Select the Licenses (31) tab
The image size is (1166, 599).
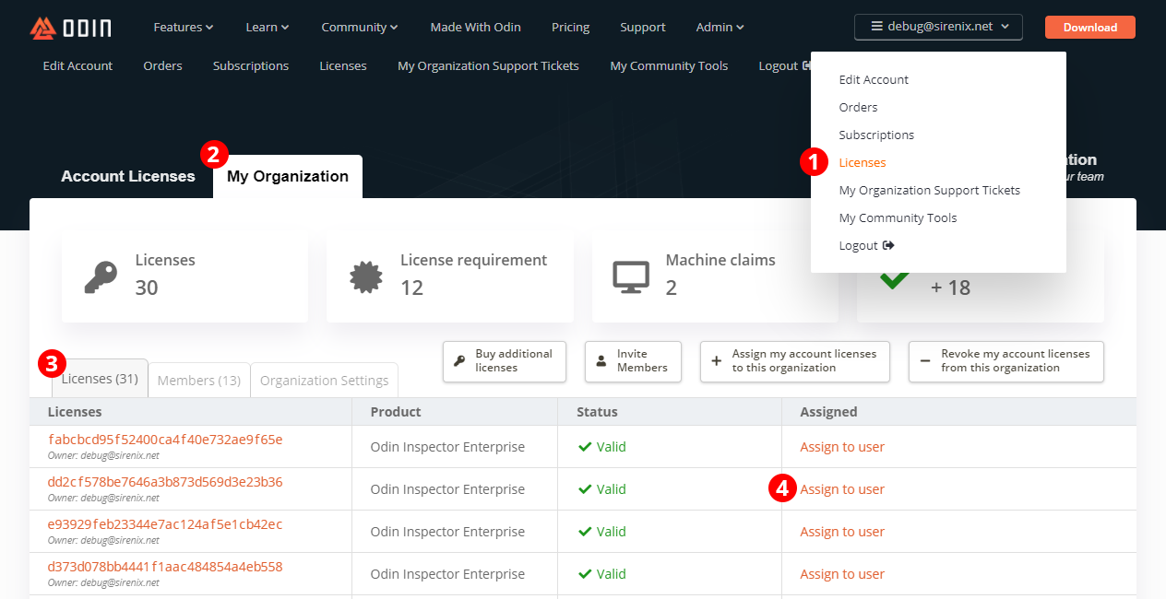(100, 379)
